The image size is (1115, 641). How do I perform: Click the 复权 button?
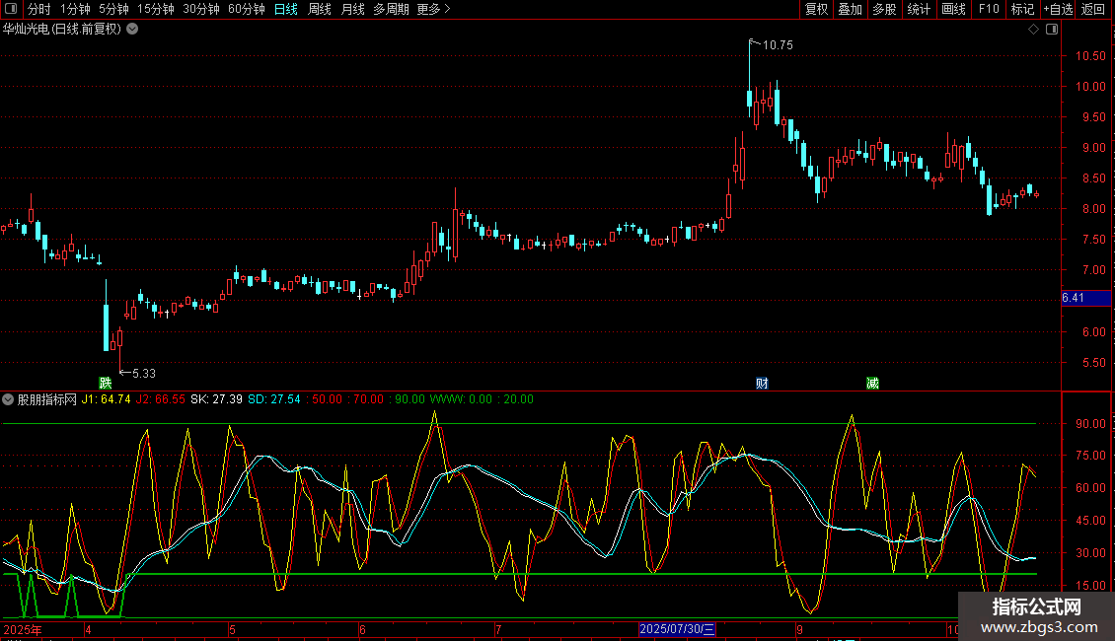pyautogui.click(x=816, y=9)
